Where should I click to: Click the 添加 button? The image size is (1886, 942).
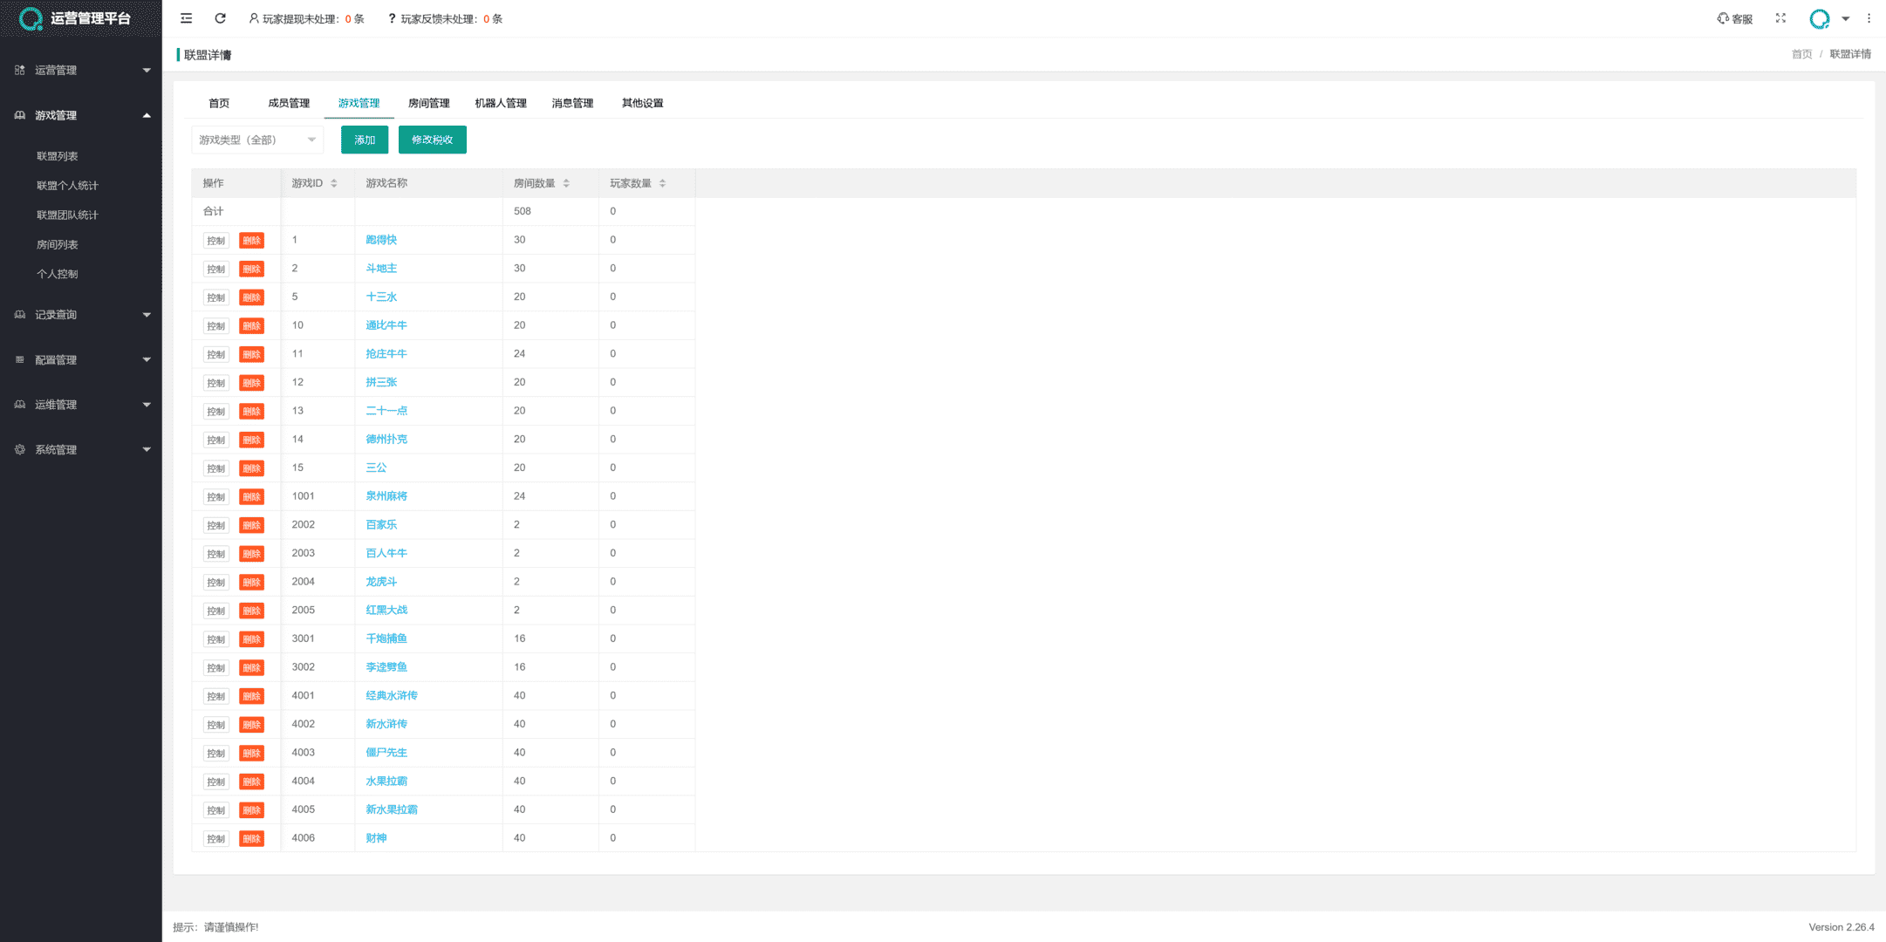[x=365, y=140]
